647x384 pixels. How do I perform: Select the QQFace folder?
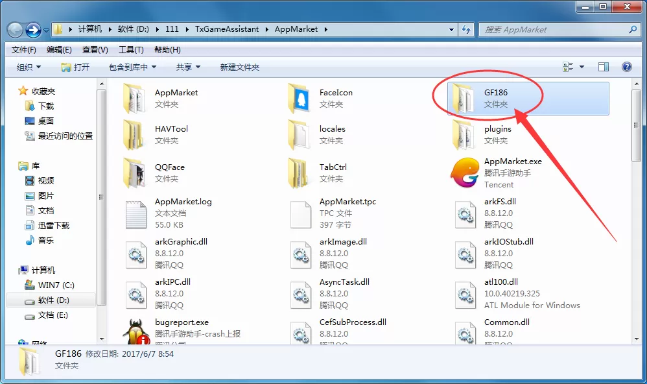[156, 173]
